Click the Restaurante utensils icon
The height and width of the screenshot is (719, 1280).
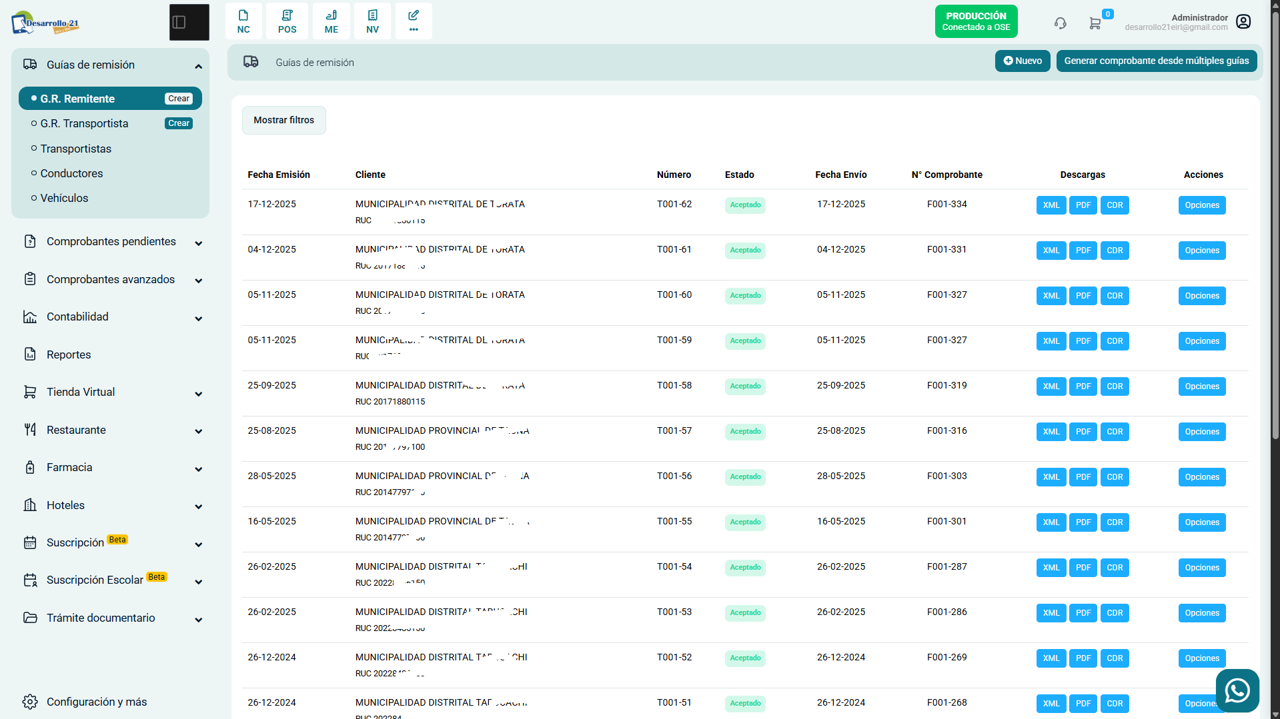[x=30, y=430]
